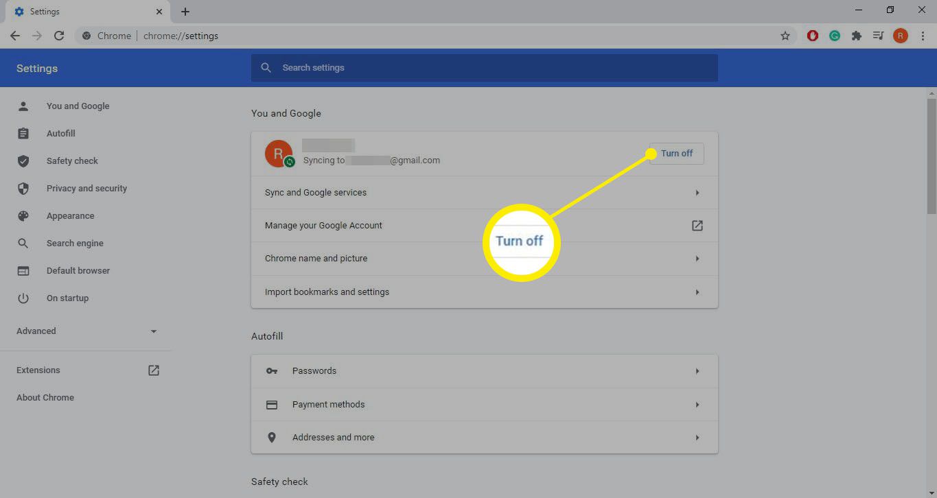Click the Settings tab title
937x498 pixels.
(x=45, y=12)
